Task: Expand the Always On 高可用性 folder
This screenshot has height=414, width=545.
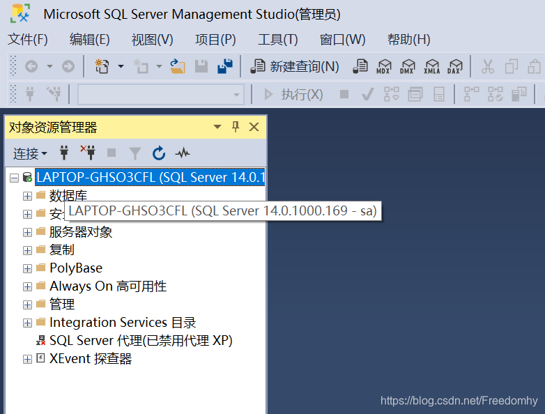Action: point(27,286)
